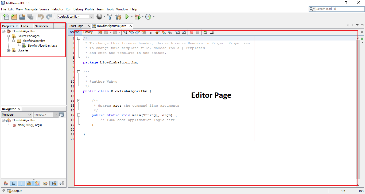
Task: Click the Next Bookmark down-arrow icon
Action: point(164,32)
